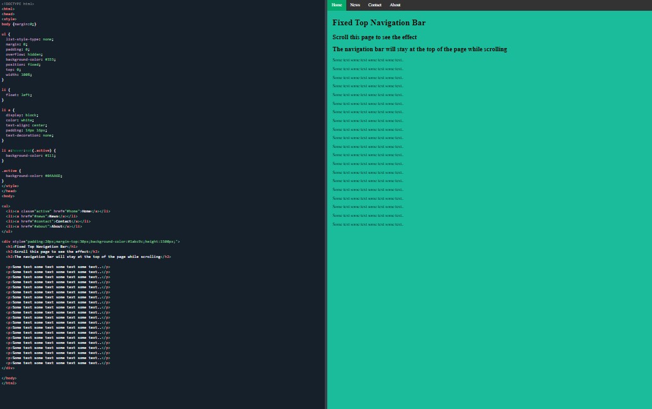652x409 pixels.
Task: Place cursor on the DOCTYPE html line
Action: [18, 4]
